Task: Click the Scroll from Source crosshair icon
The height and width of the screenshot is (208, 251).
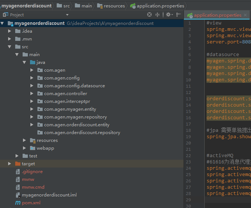Action: click(149, 15)
